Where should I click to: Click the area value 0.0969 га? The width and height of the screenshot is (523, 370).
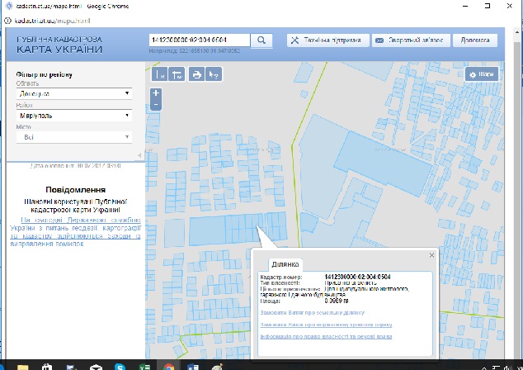coord(337,301)
